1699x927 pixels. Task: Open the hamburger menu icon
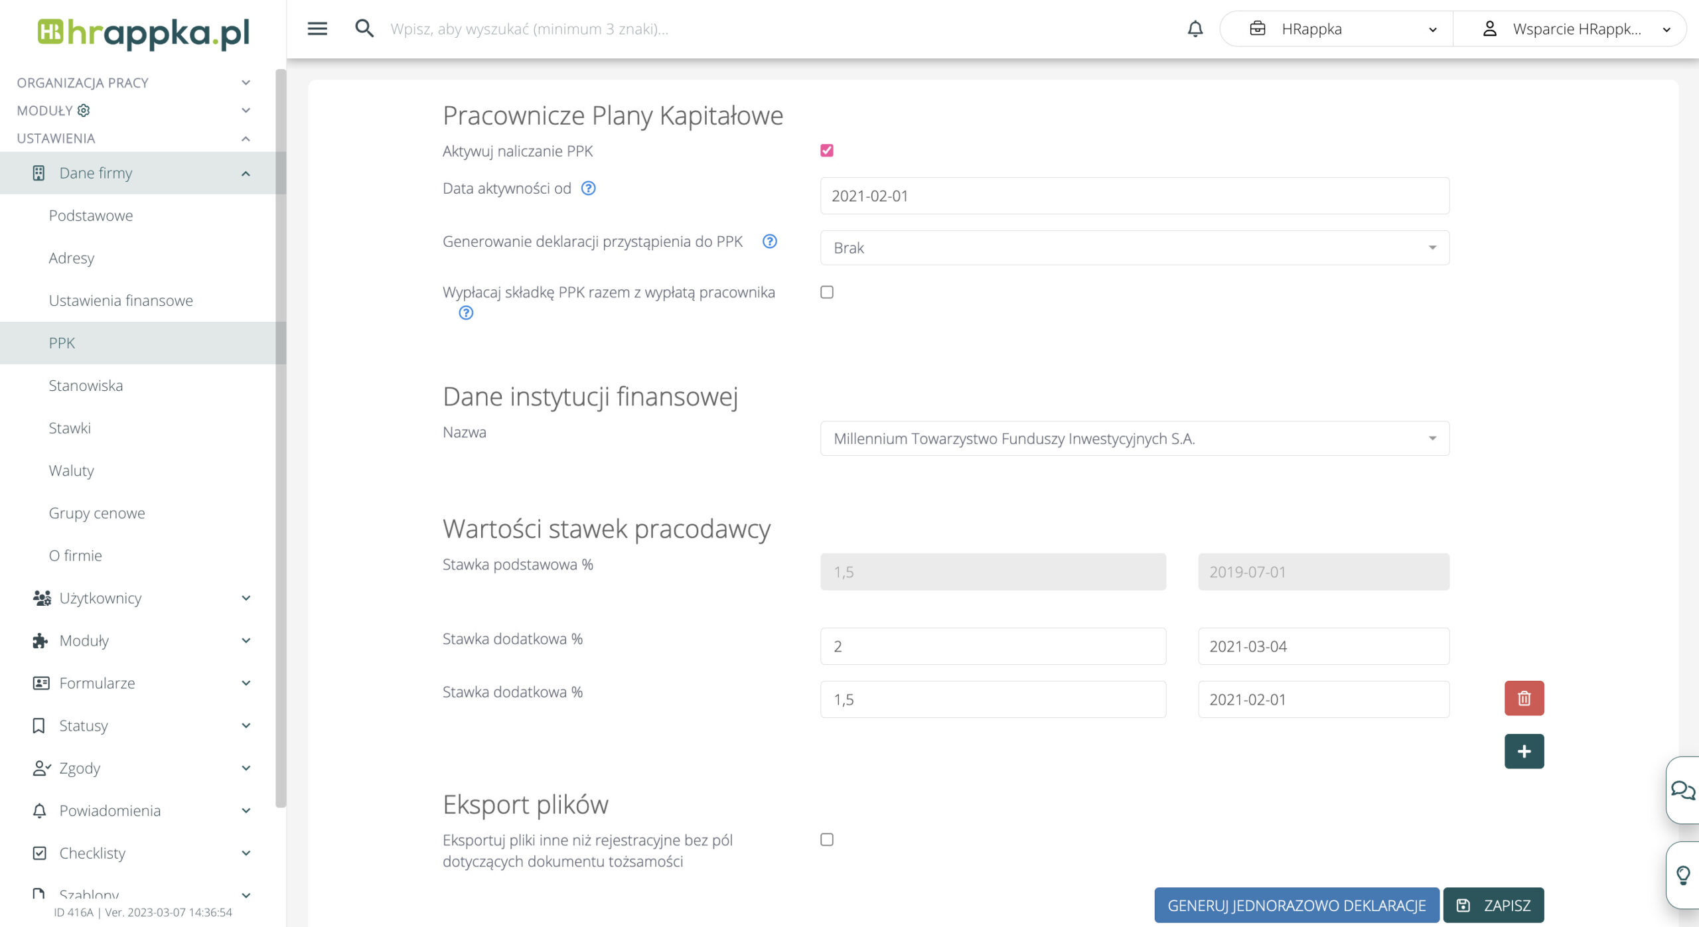coord(317,29)
